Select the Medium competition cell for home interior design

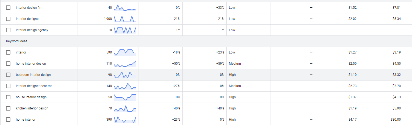235,64
